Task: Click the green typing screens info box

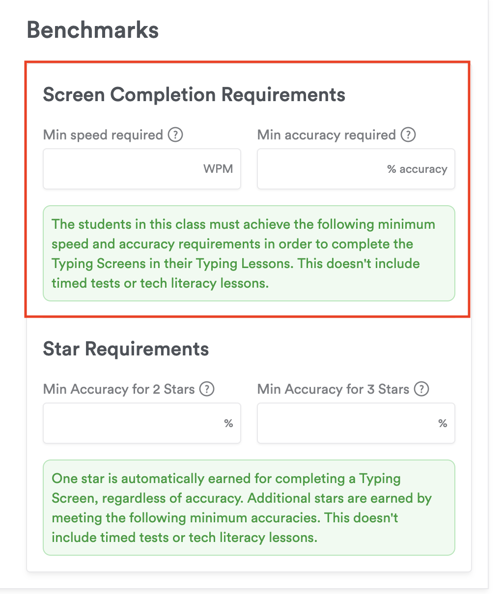Action: 249,253
